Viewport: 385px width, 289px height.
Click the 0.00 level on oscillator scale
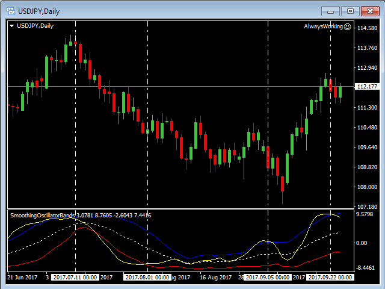[x=362, y=243]
